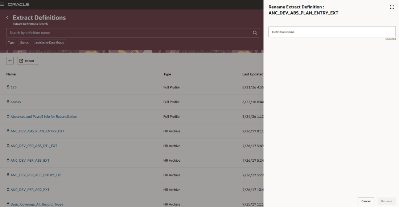Image resolution: width=399 pixels, height=207 pixels.
Task: Click lock icon beside ANC_DEV_PER_ACC_EXT
Action: tap(8, 190)
